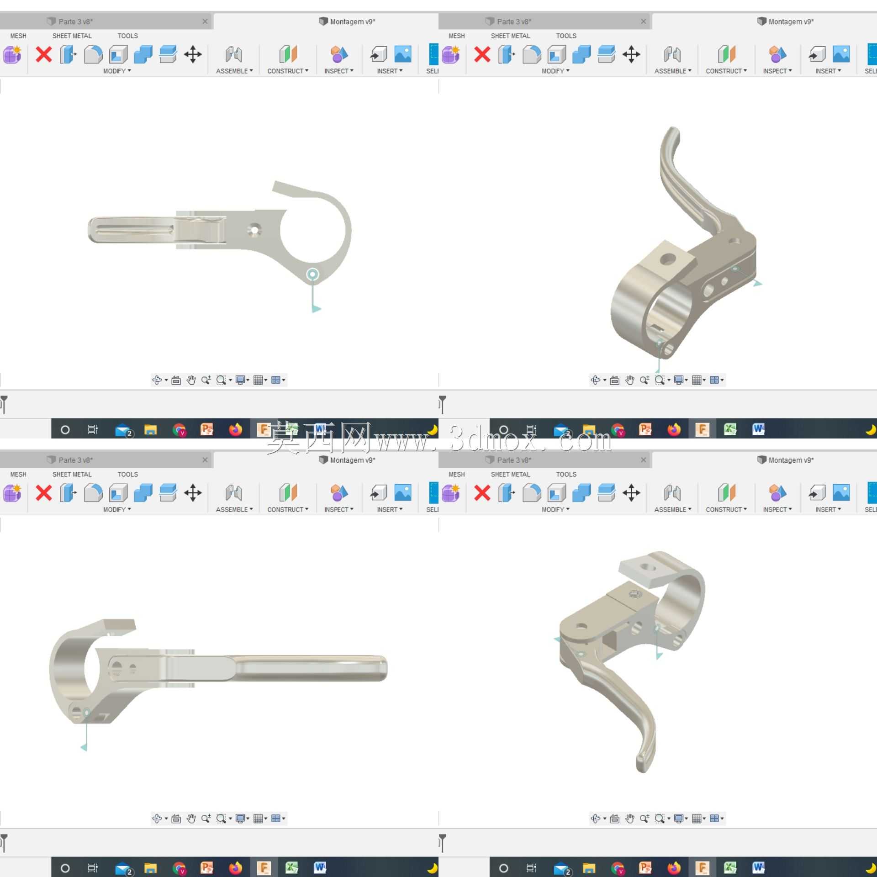This screenshot has width=877, height=877.
Task: Click Insert Derive icon in top-right screenshot
Action: tap(817, 54)
